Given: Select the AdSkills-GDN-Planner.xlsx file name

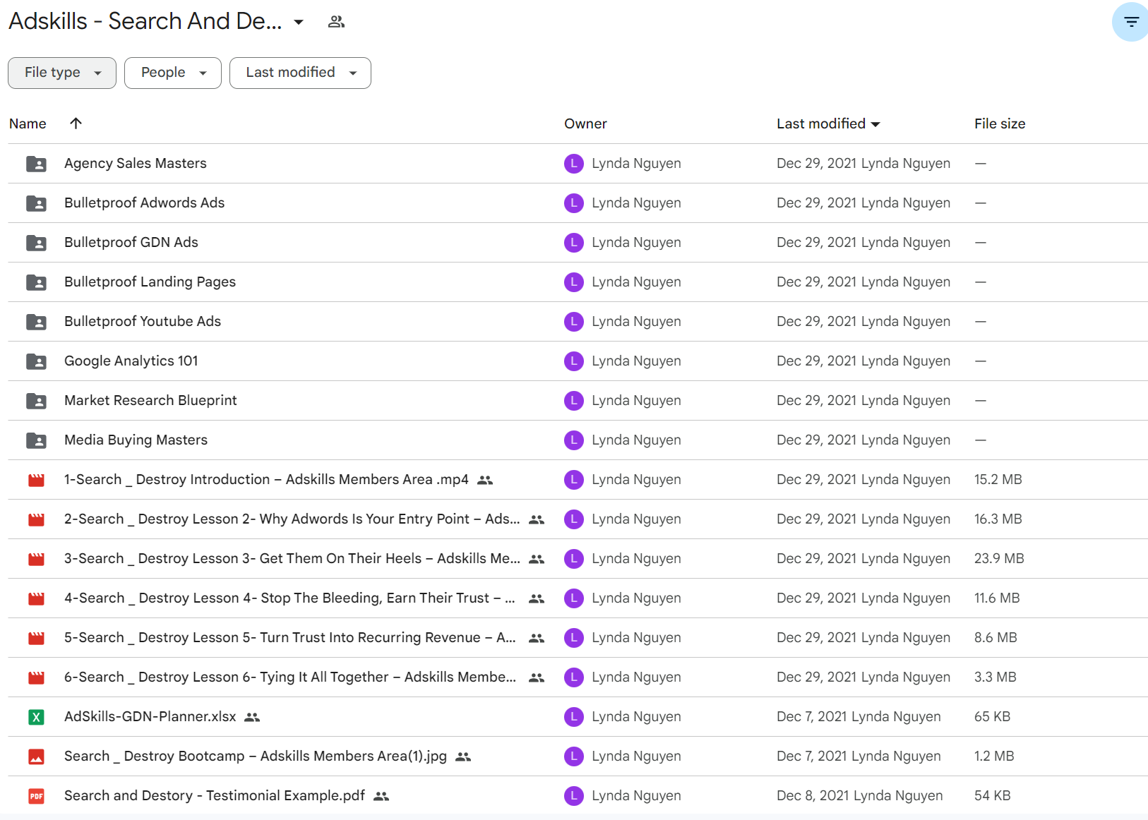Looking at the screenshot, I should pos(150,717).
